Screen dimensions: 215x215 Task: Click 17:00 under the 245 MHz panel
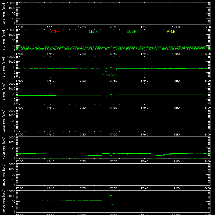(x=19, y=27)
